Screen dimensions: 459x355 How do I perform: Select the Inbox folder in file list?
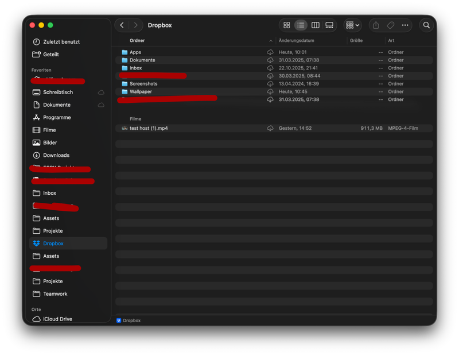(274, 68)
